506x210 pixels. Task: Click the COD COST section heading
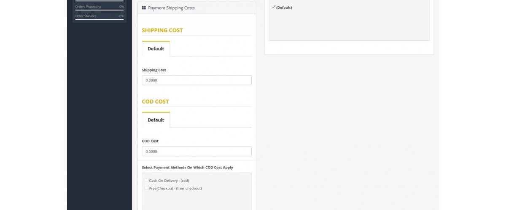point(155,101)
